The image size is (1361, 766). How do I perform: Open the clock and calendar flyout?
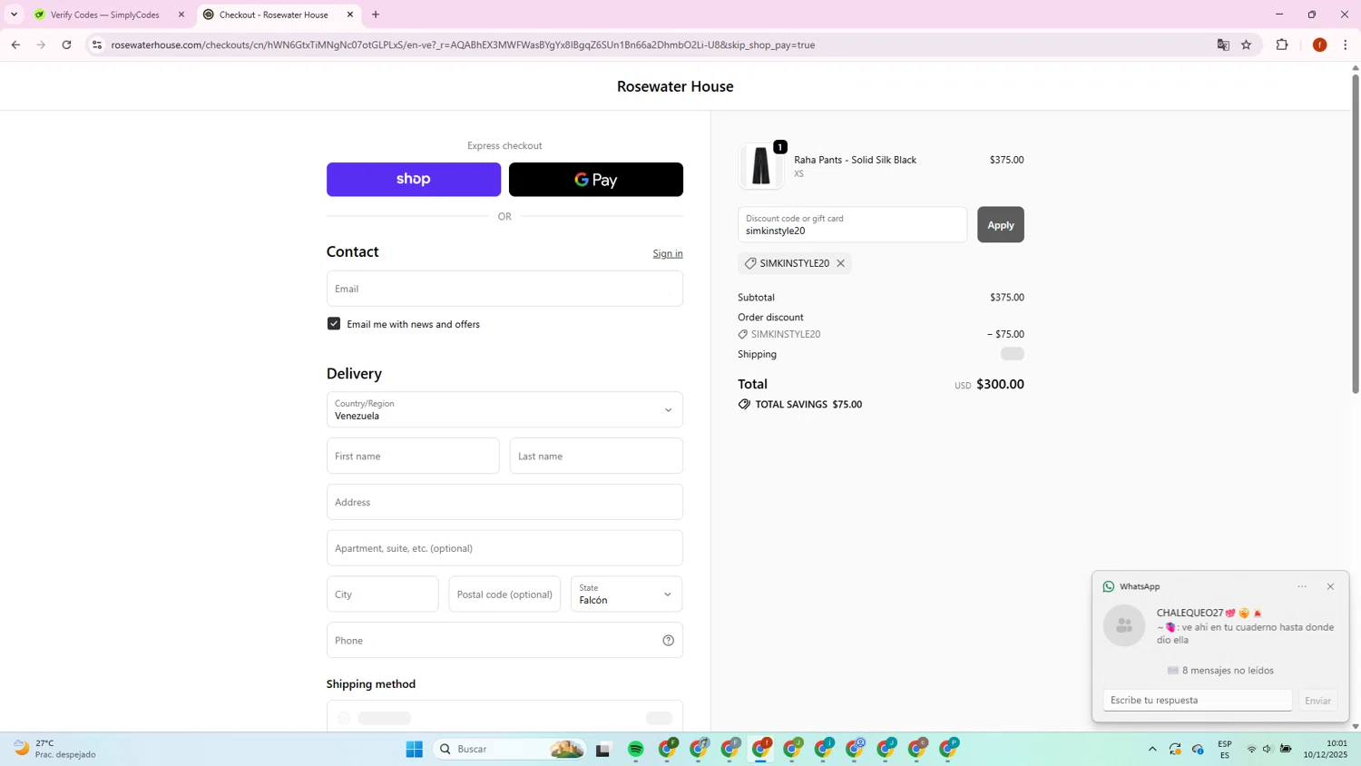pyautogui.click(x=1326, y=749)
